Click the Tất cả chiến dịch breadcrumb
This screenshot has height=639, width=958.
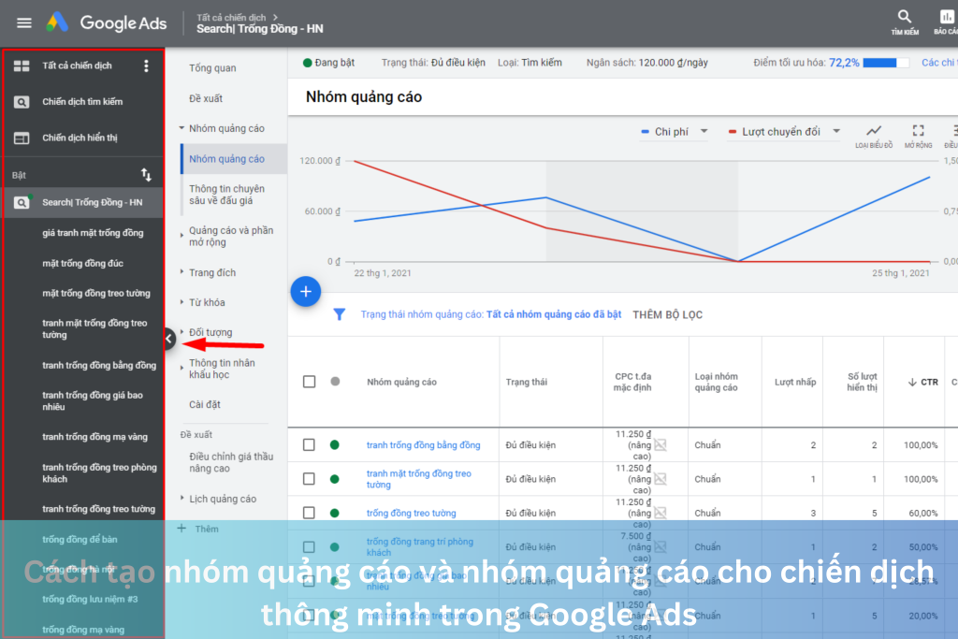tap(231, 18)
